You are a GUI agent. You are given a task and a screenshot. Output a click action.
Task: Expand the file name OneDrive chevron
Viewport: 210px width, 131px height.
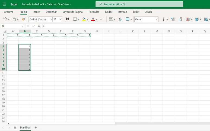pos(70,4)
